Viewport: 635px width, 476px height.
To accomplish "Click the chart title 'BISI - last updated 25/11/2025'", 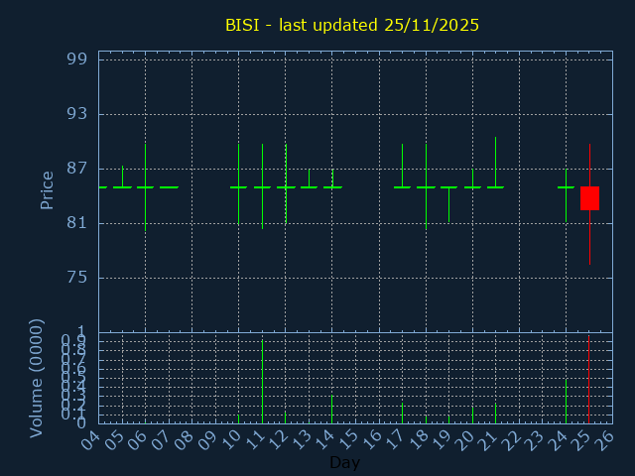I will [352, 25].
